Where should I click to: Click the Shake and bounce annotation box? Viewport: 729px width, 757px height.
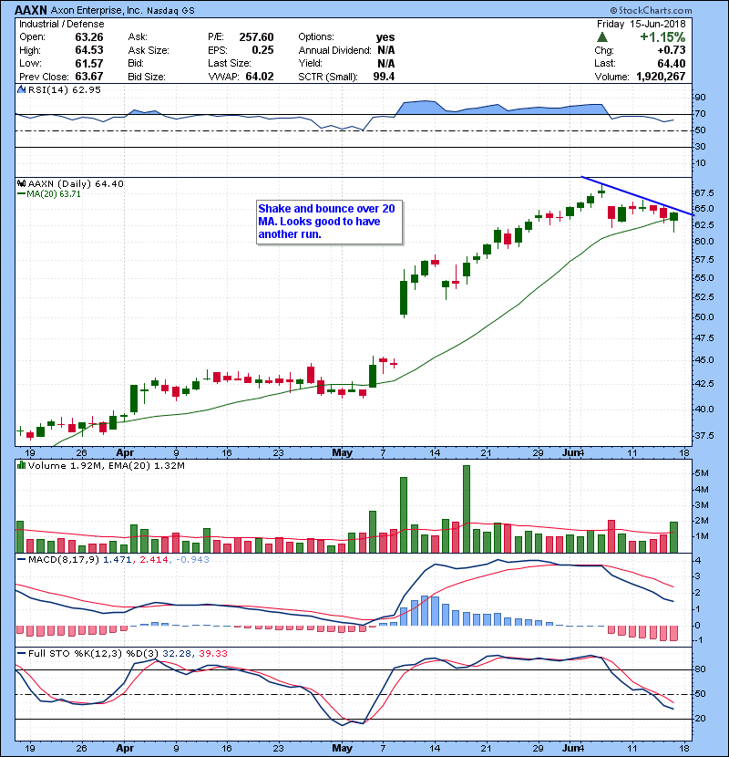(330, 222)
